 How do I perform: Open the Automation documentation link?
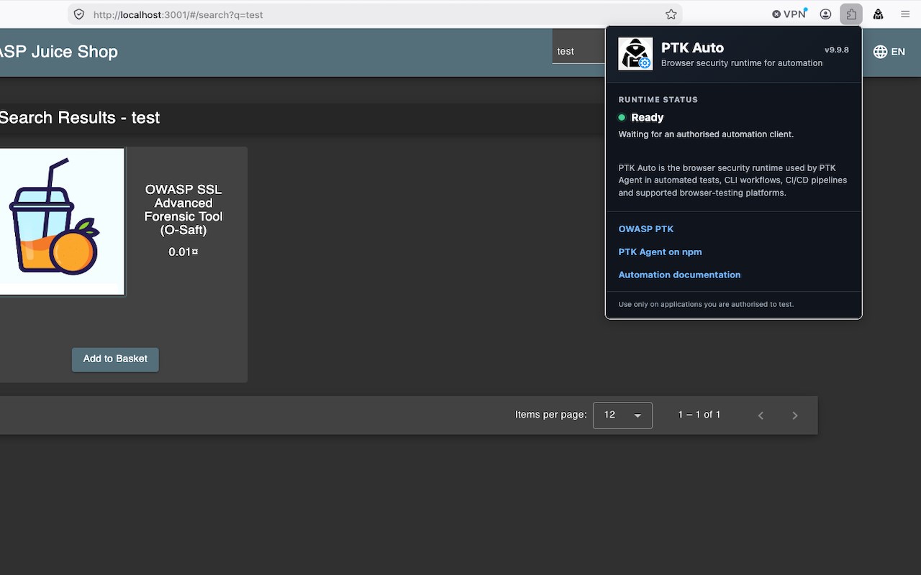(x=679, y=275)
